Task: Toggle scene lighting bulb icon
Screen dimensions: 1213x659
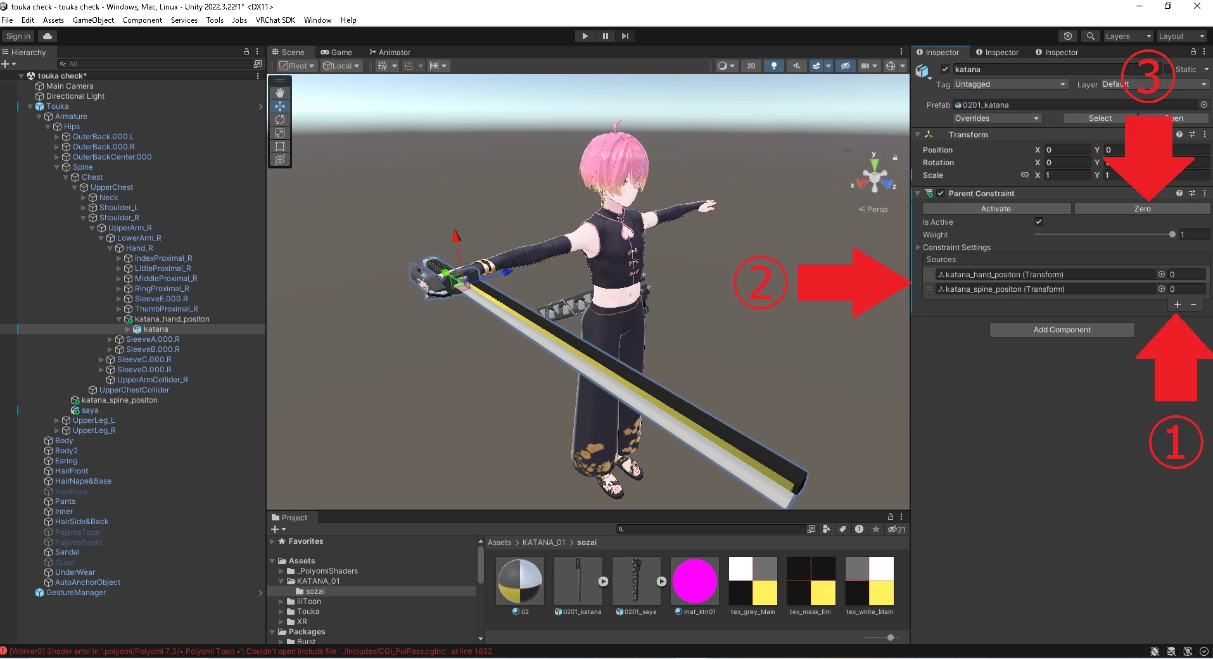Action: 773,66
